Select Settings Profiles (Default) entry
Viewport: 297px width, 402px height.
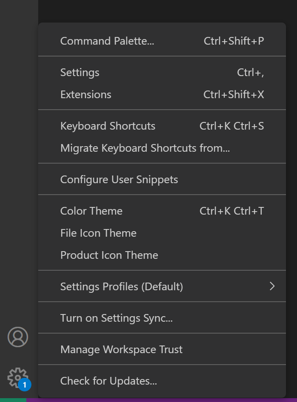tap(121, 286)
